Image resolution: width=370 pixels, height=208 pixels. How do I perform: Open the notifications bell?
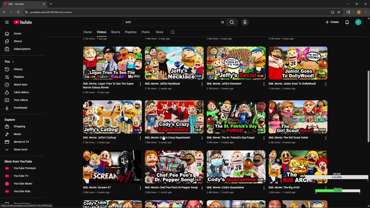click(x=347, y=22)
